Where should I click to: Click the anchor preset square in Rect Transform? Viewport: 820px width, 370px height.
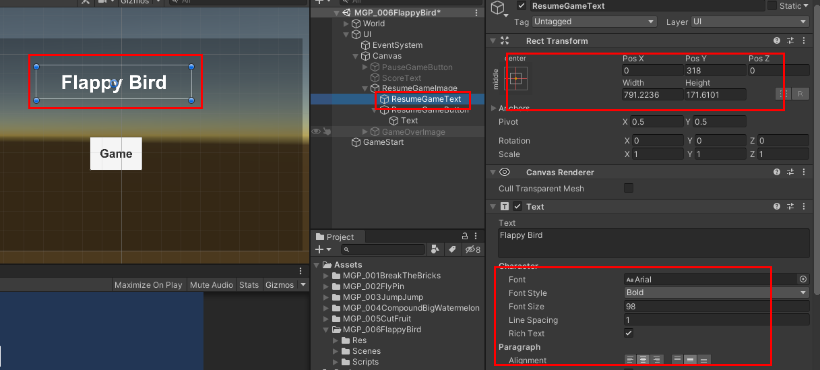pyautogui.click(x=516, y=79)
